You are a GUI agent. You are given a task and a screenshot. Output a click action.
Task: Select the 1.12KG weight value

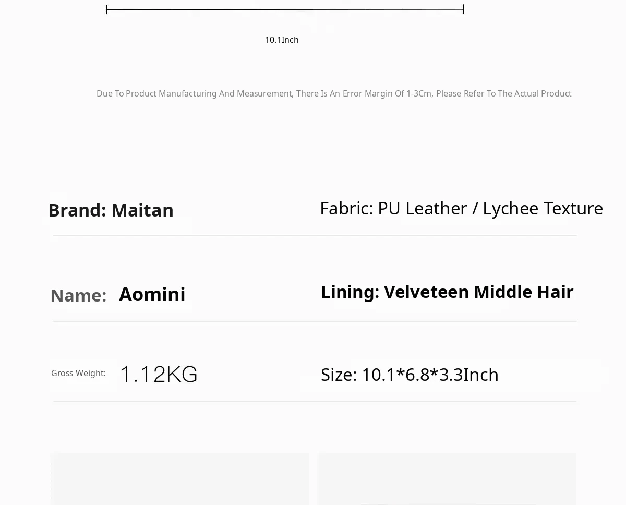pos(159,375)
